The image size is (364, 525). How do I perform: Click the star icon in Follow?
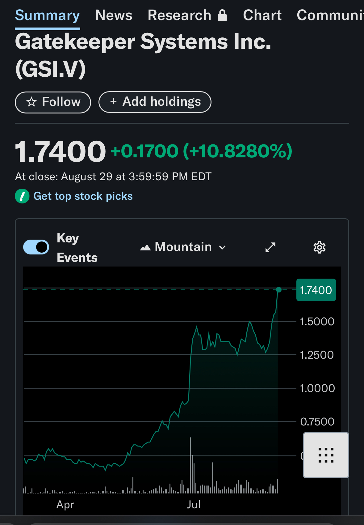coord(31,102)
